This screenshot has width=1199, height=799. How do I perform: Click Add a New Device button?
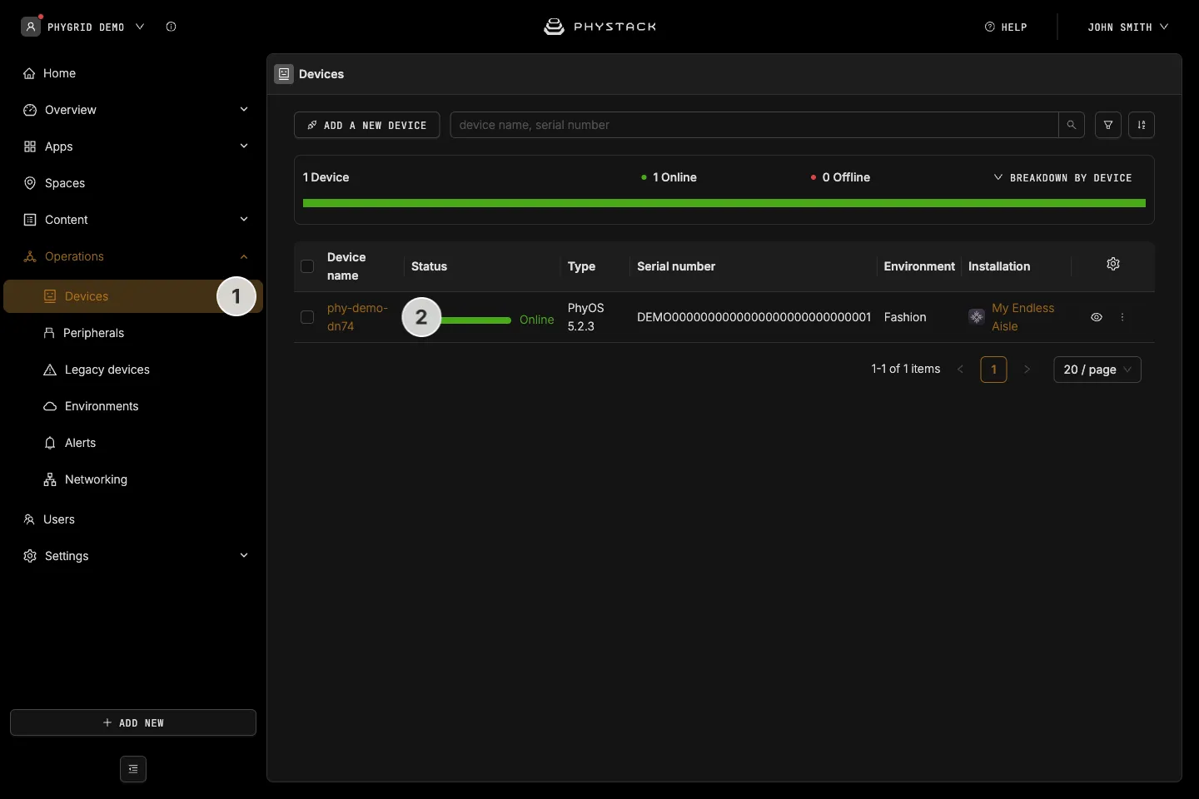tap(367, 125)
